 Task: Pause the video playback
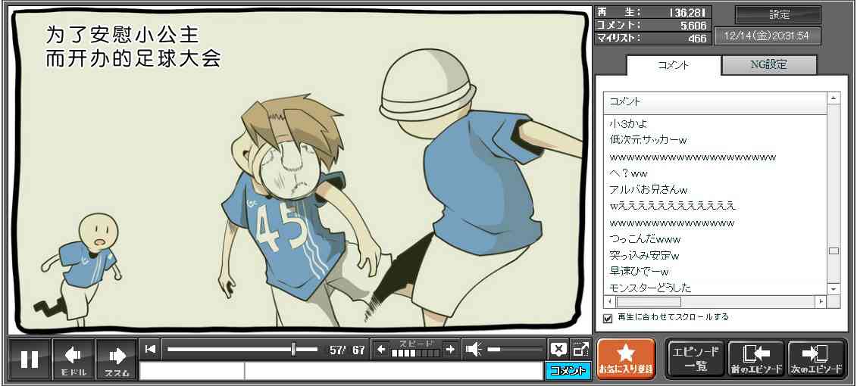coord(30,359)
